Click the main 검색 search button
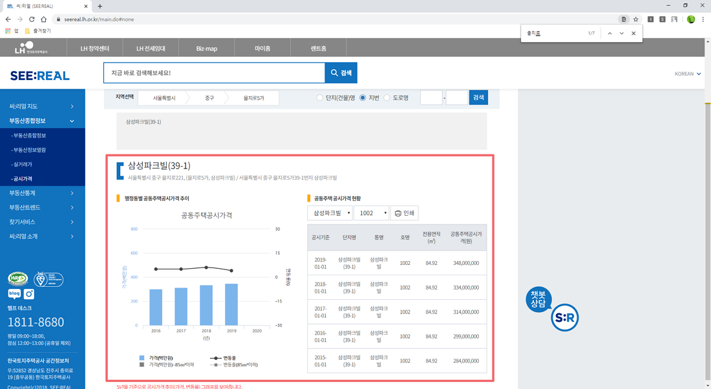Viewport: 711px width, 389px height. coord(341,72)
